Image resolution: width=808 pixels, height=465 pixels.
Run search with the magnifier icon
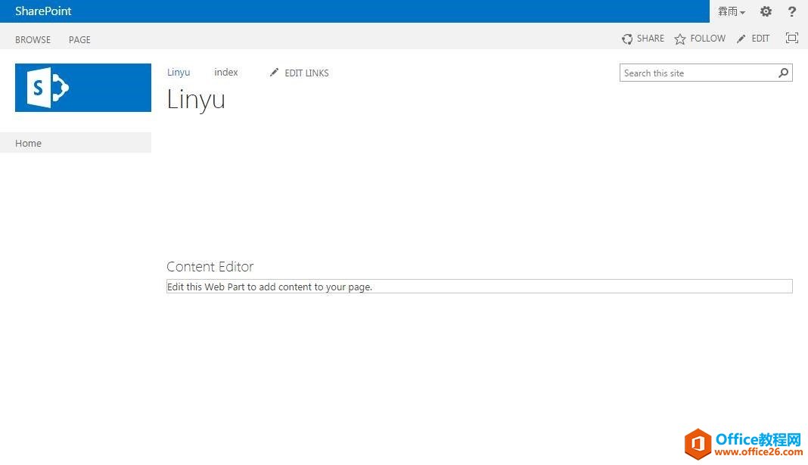click(x=783, y=73)
